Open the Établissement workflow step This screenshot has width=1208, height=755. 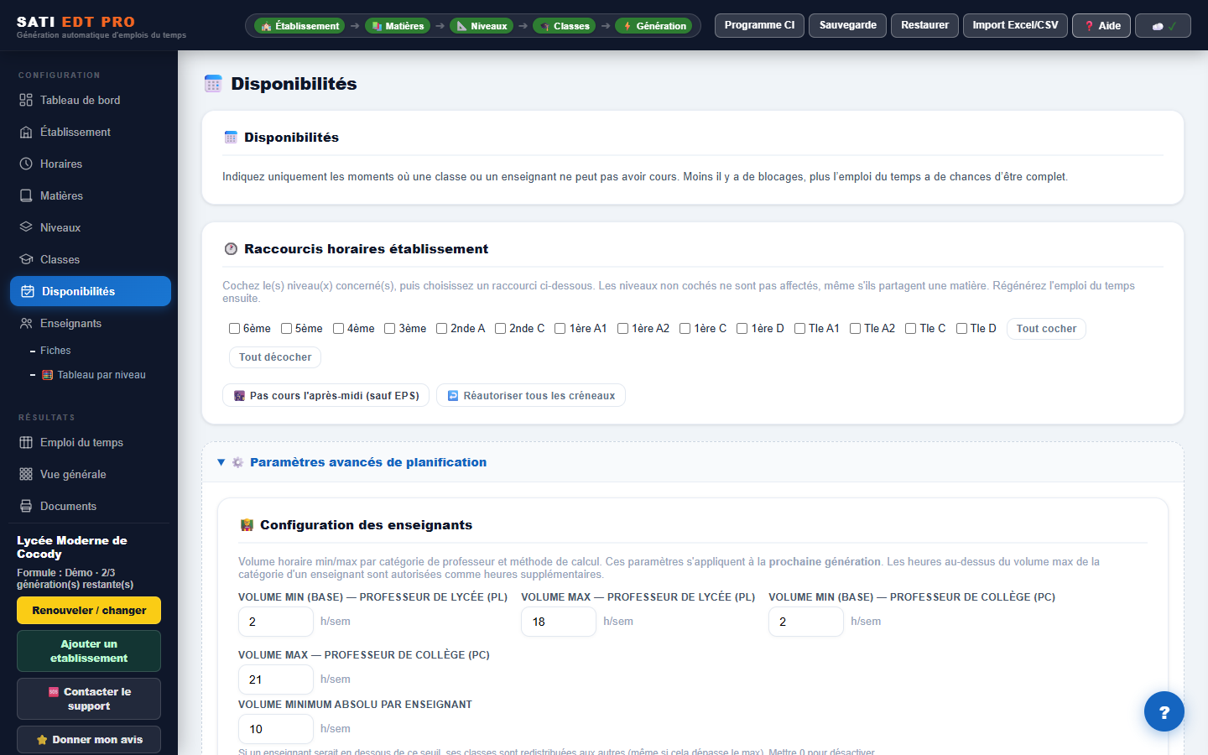click(x=300, y=26)
